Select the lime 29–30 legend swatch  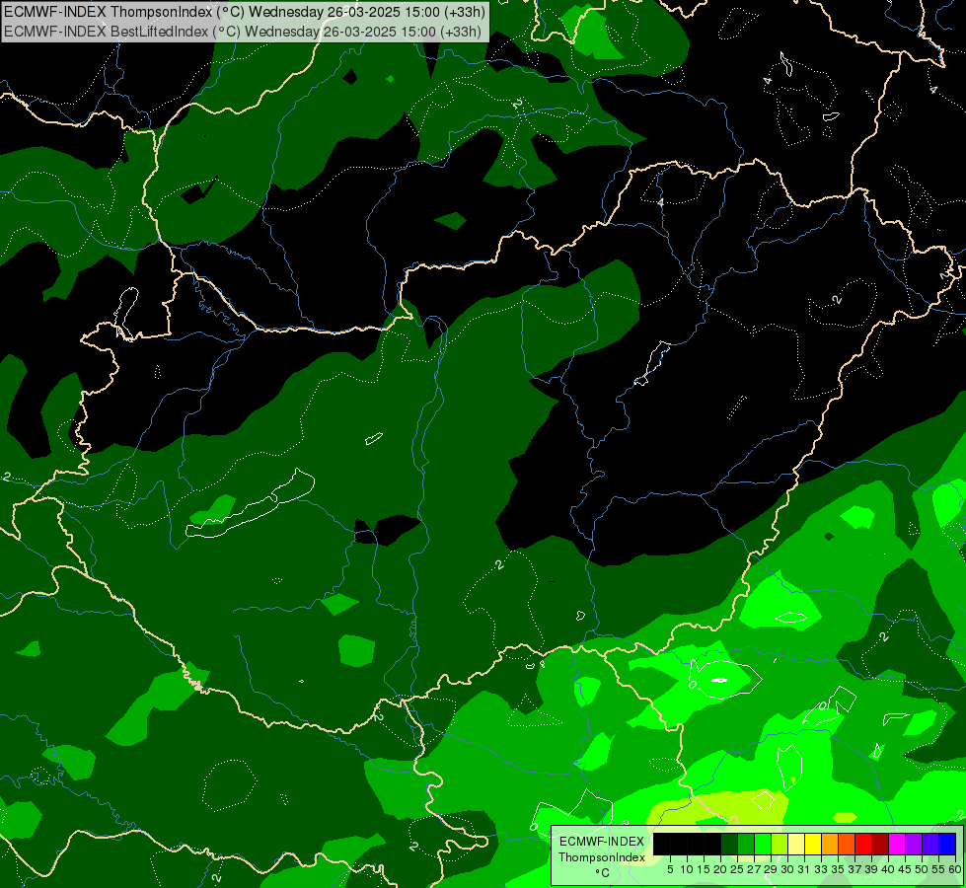pos(780,844)
